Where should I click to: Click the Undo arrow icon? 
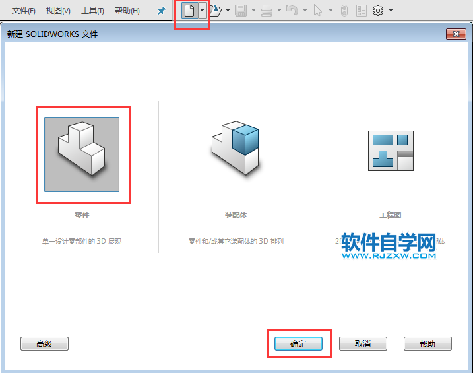point(292,11)
